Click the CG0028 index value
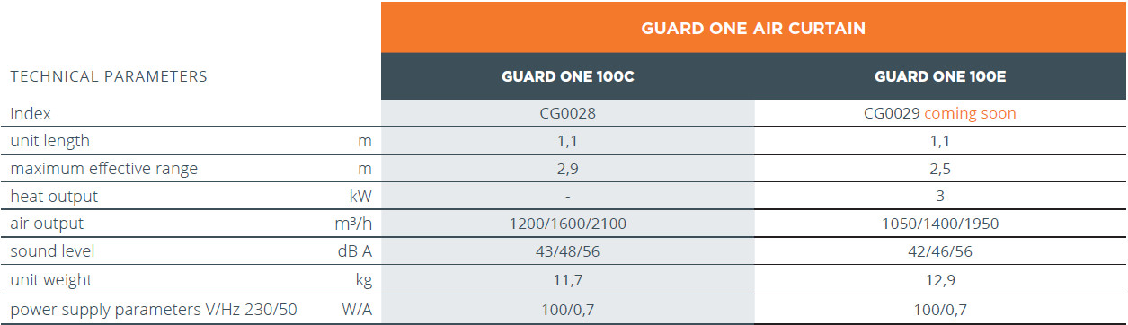 pyautogui.click(x=568, y=114)
